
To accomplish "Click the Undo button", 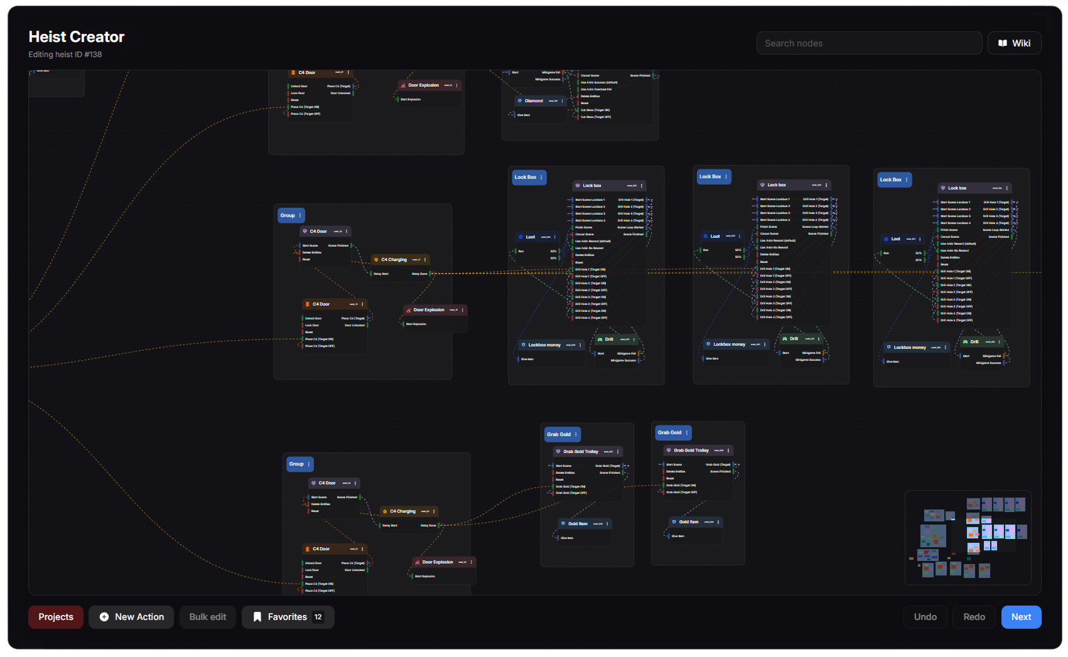I will click(x=925, y=617).
